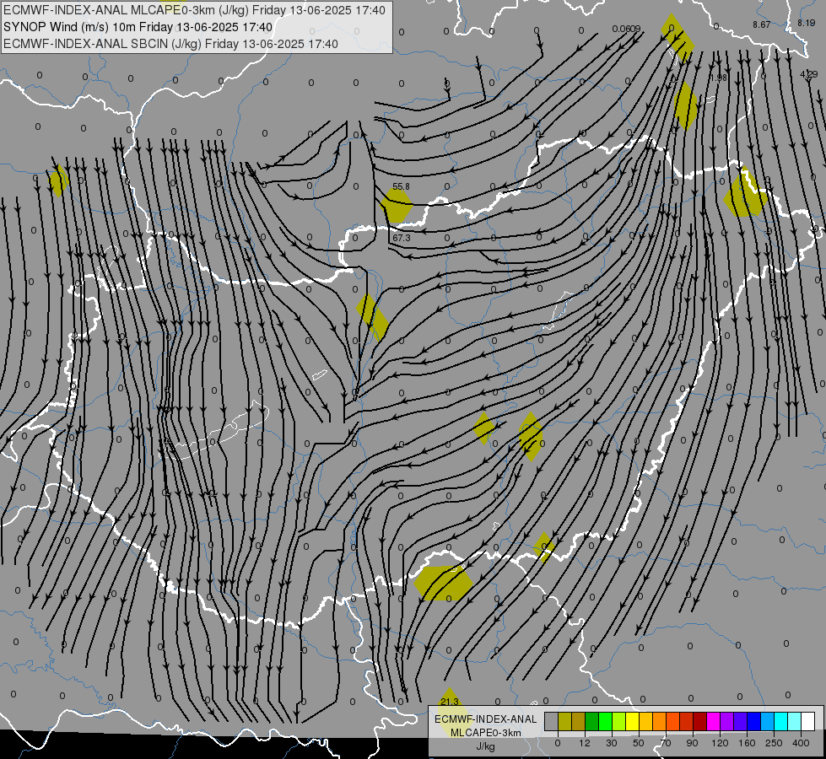Screen dimensions: 826x759
Task: Click the legend tick label 70
Action: tap(666, 743)
